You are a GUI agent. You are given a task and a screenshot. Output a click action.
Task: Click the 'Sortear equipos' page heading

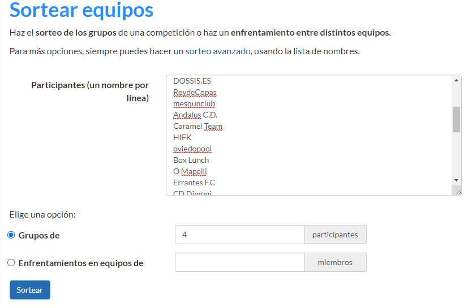click(x=81, y=10)
